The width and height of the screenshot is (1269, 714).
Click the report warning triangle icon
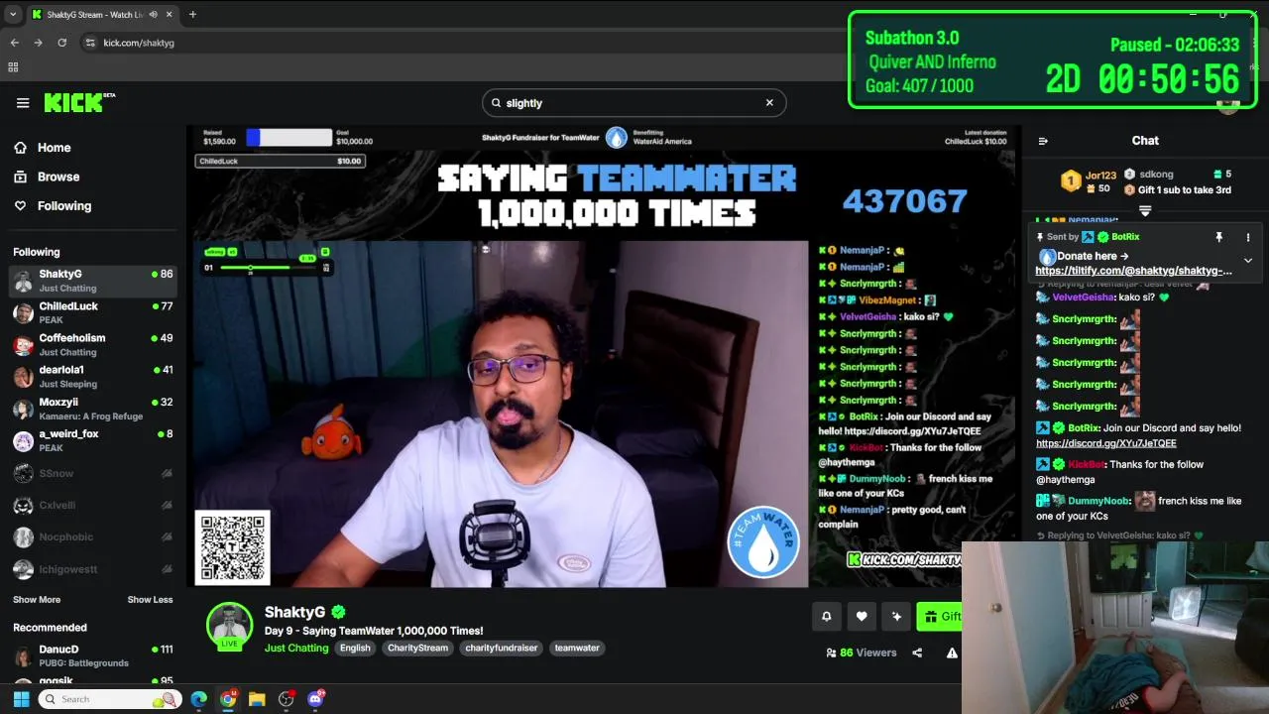click(x=952, y=653)
